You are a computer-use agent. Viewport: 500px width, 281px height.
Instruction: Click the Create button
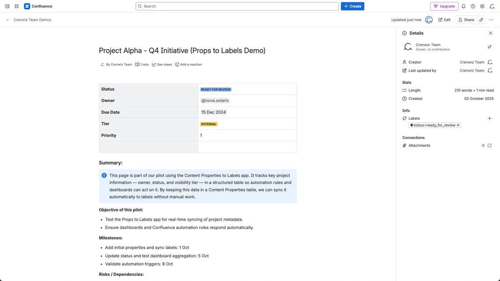tap(352, 6)
